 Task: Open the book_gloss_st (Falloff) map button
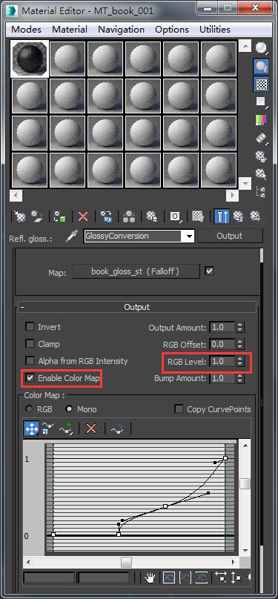[136, 271]
